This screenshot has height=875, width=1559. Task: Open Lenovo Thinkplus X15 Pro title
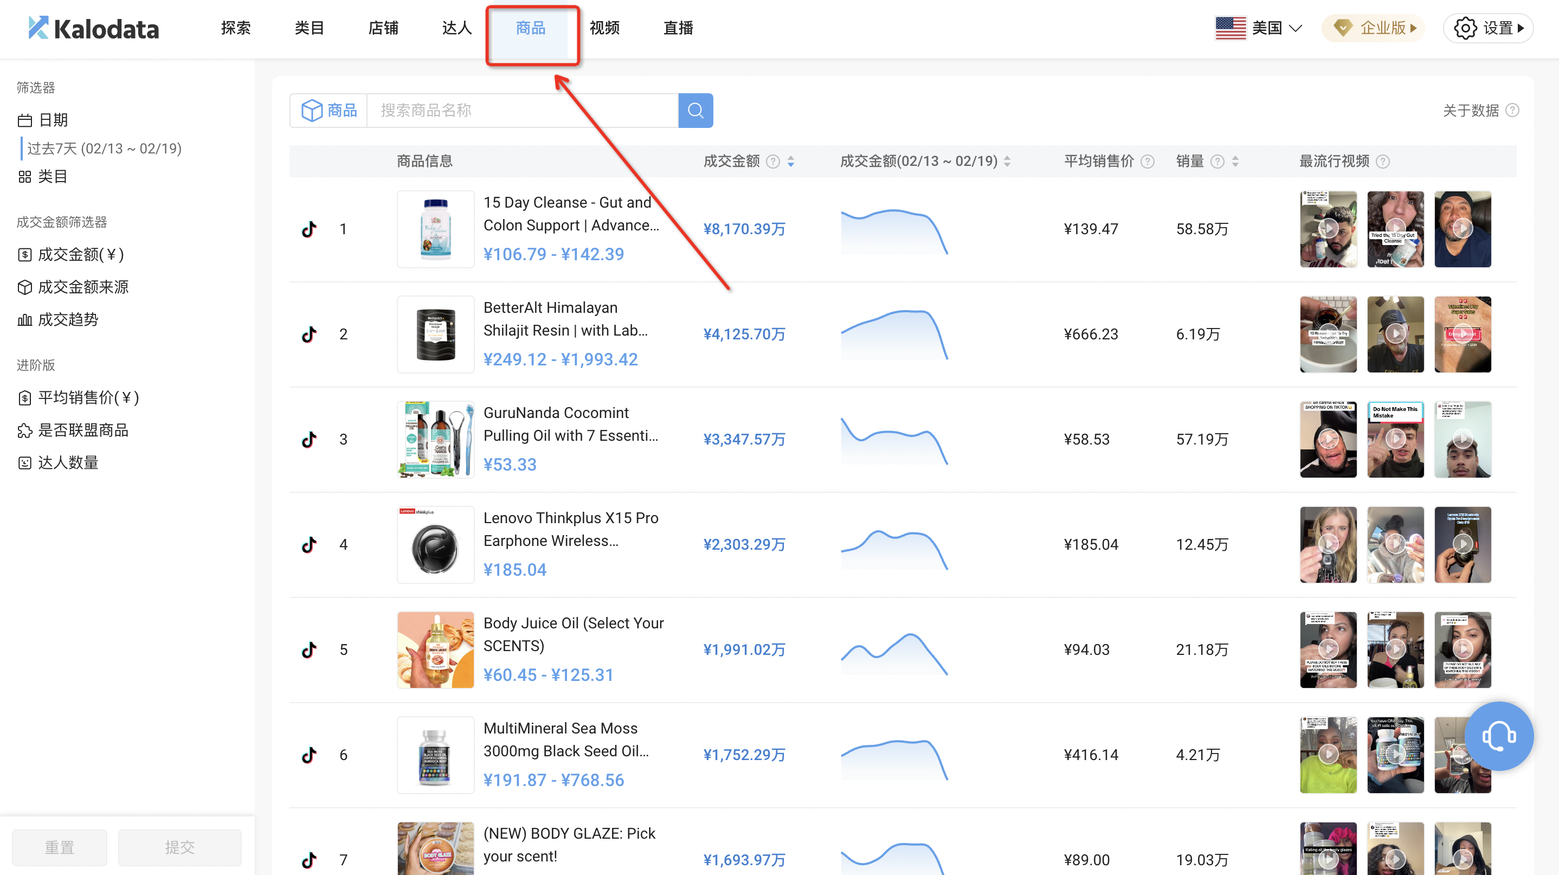click(x=571, y=530)
